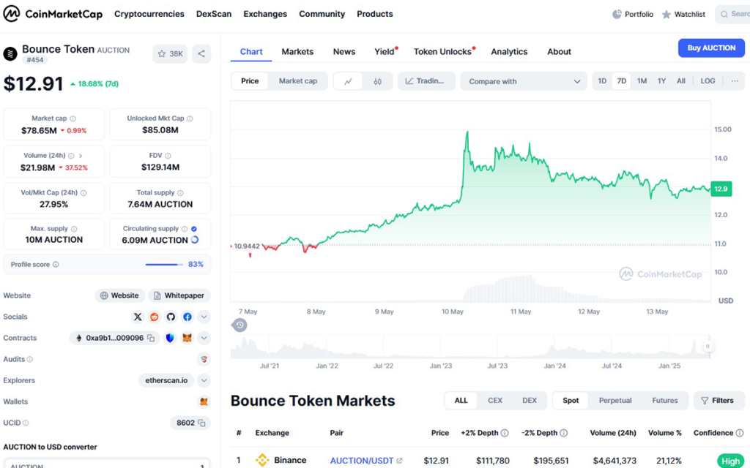Expand more explorers chevron
This screenshot has height=468, width=750.
coord(204,380)
